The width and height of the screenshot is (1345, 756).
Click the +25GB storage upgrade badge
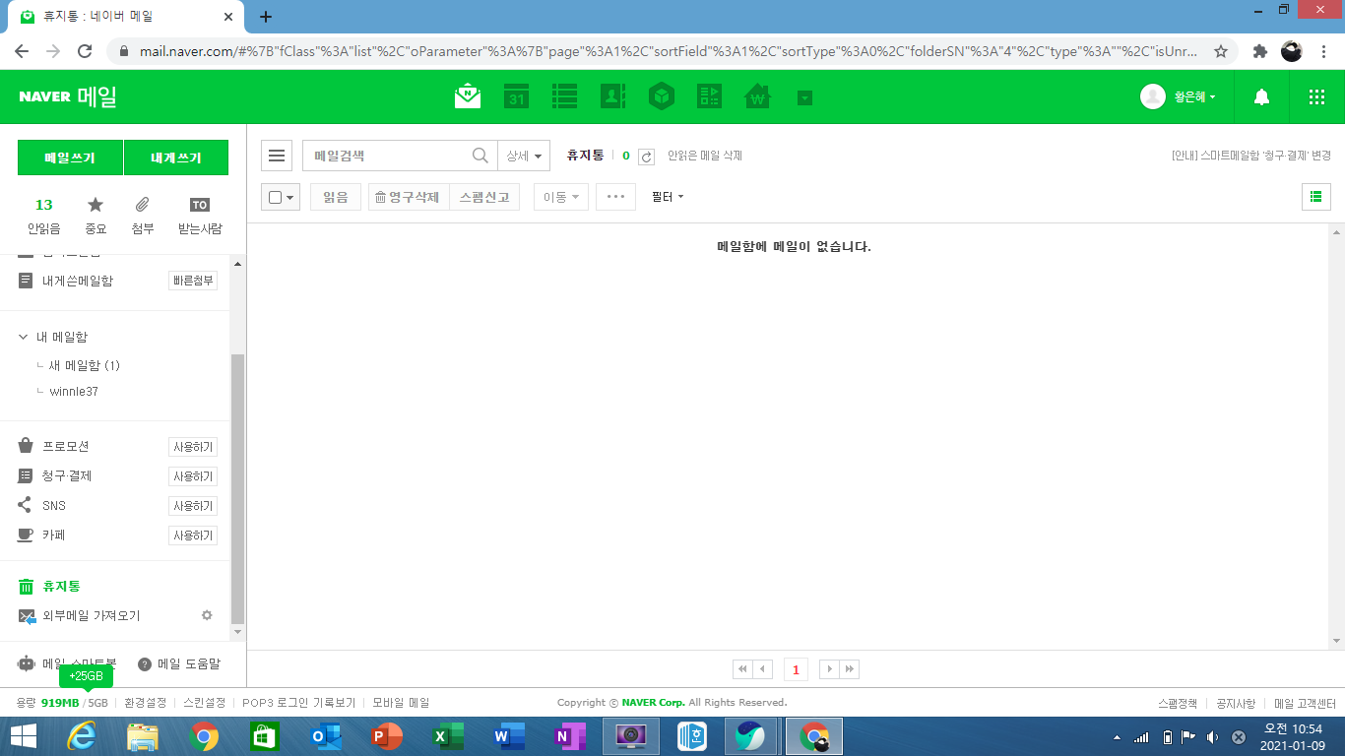coord(87,676)
